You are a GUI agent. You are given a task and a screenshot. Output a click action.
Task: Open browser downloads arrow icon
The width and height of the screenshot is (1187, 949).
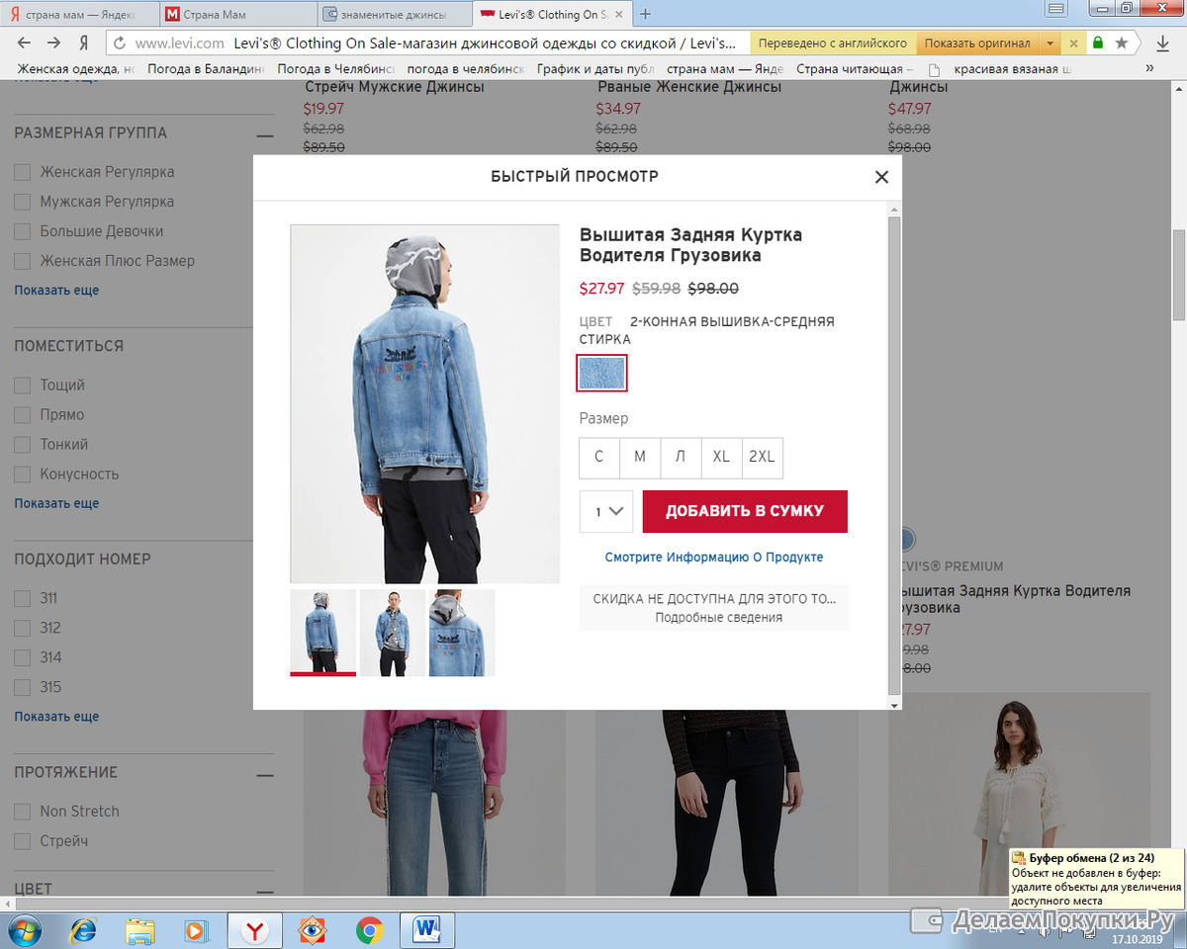click(1163, 43)
